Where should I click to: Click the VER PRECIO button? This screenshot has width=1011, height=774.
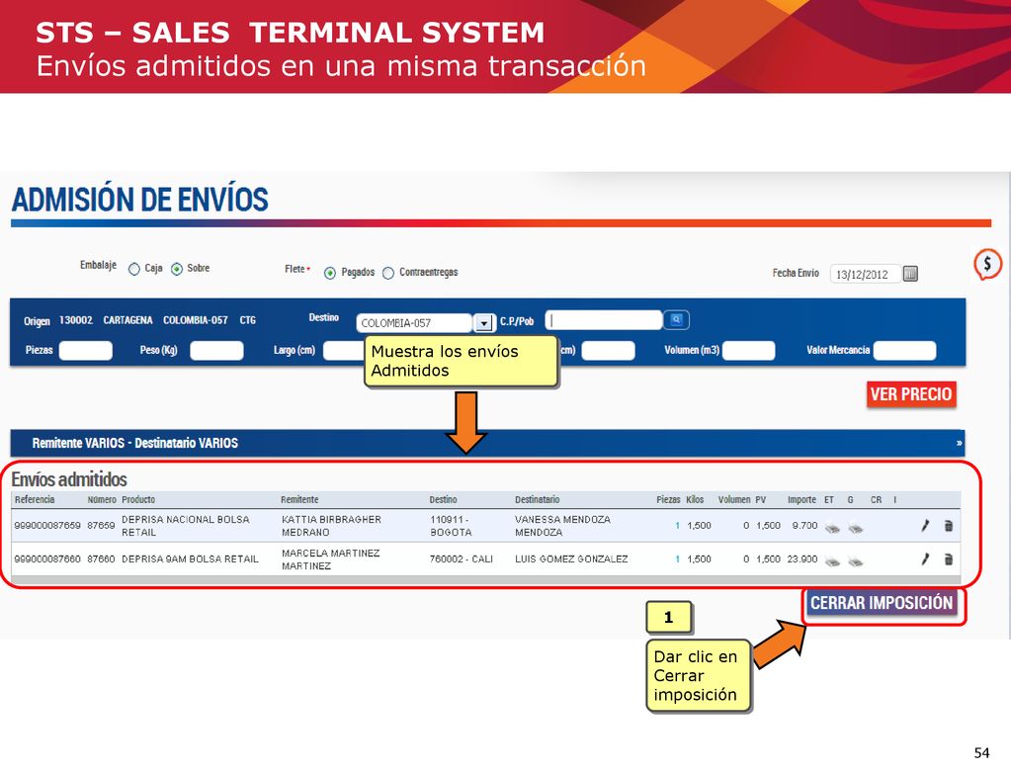(x=911, y=394)
